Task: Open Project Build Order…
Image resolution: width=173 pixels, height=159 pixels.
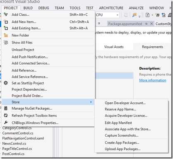Action: click(x=48, y=96)
